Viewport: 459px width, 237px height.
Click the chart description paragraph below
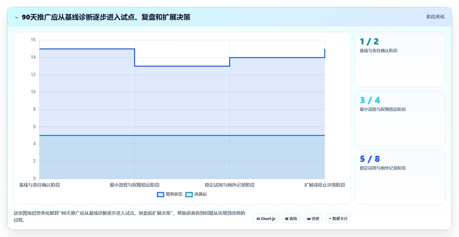(x=130, y=216)
